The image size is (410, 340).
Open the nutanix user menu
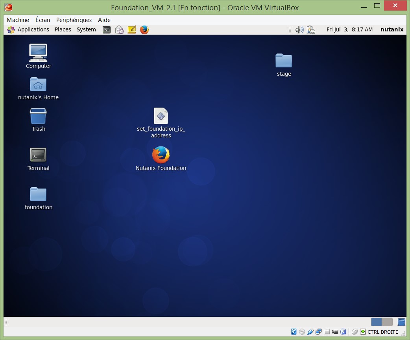point(392,29)
